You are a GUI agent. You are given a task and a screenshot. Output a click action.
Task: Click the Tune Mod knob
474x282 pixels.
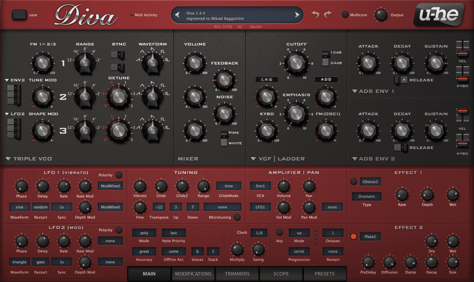[x=43, y=97]
